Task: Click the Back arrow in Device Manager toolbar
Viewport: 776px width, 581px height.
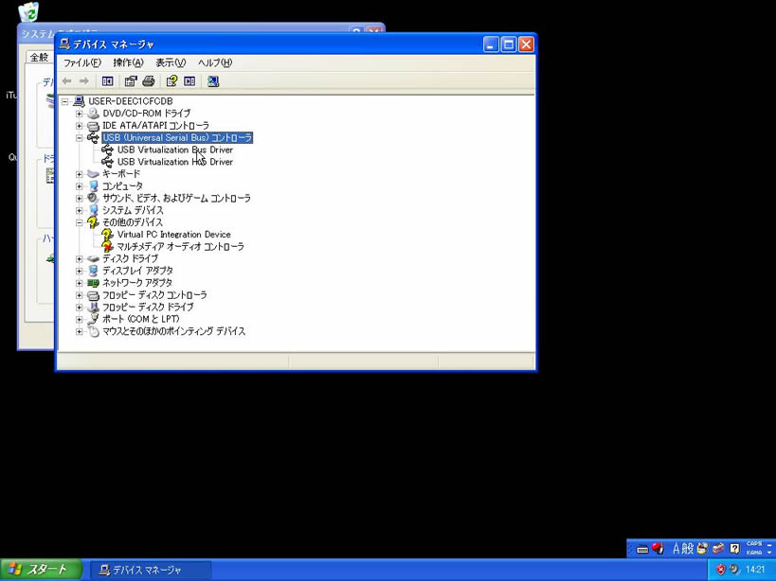Action: 67,81
